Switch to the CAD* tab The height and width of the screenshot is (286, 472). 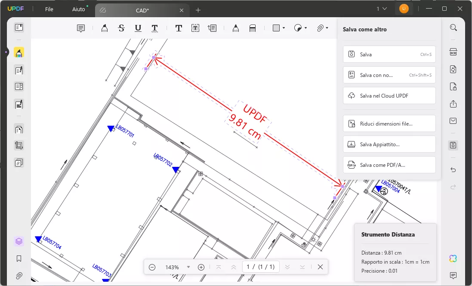[x=142, y=10]
